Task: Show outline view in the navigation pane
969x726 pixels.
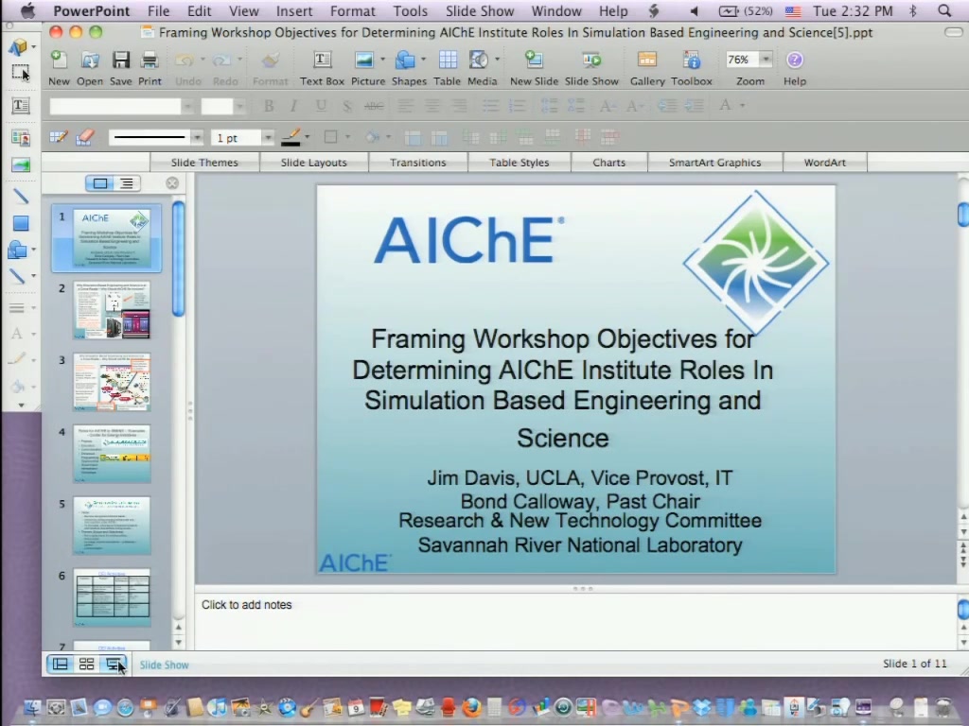Action: (x=127, y=183)
